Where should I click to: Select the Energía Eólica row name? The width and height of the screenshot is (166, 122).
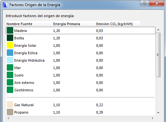[26, 53]
